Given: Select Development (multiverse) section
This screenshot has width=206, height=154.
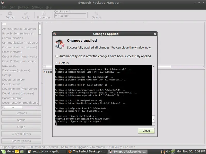Looking at the screenshot, I should click(x=20, y=89).
